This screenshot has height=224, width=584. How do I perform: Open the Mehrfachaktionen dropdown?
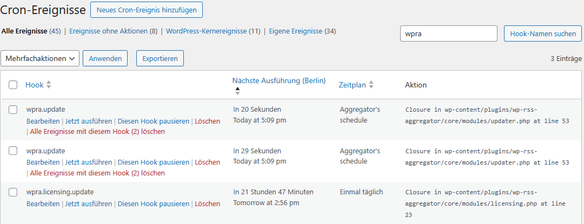(40, 58)
